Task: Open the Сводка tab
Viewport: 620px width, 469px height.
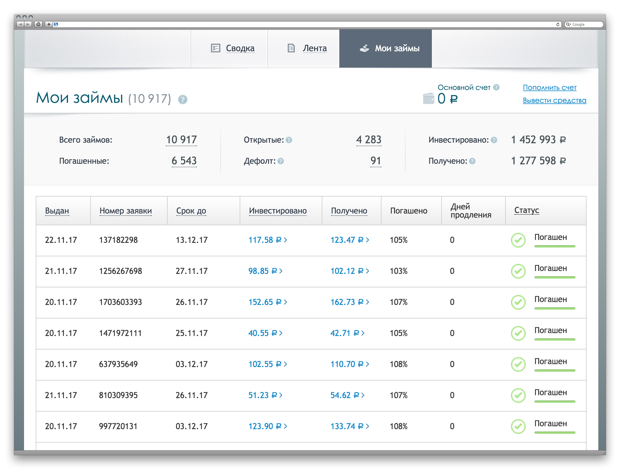Action: 229,48
